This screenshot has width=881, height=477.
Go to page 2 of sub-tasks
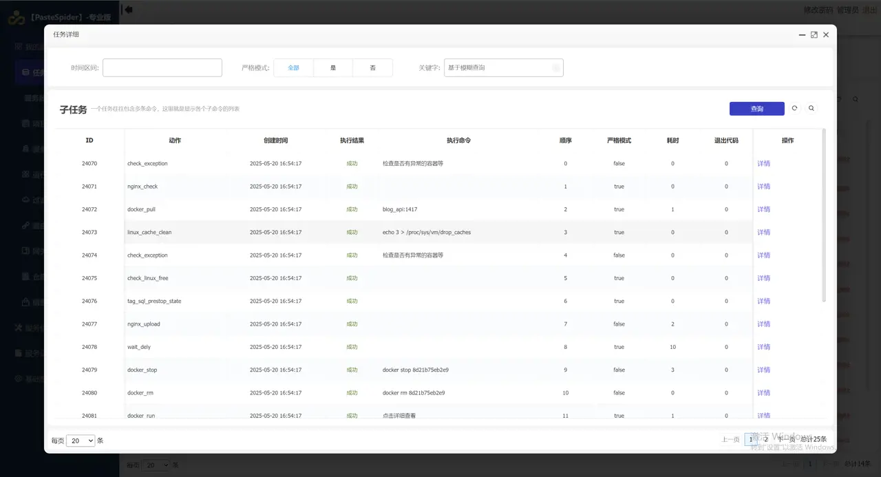(x=766, y=439)
